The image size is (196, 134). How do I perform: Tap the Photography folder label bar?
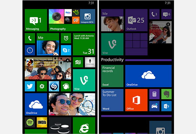tap(72, 28)
